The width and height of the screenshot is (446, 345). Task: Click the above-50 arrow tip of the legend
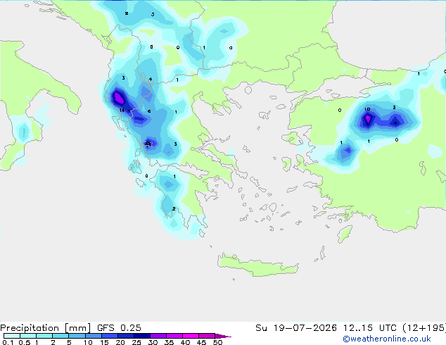pos(223,336)
